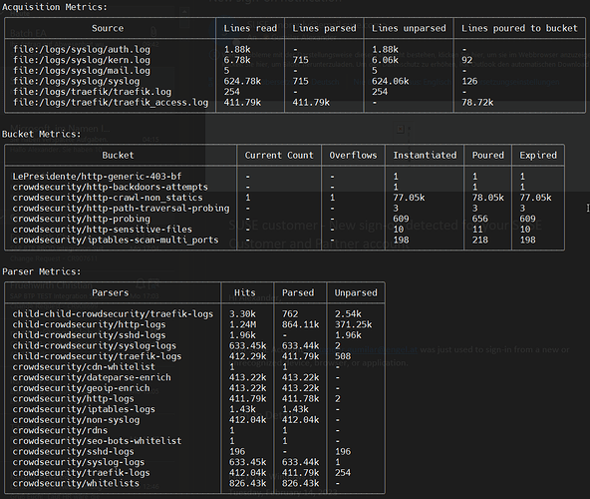Select the crowdsecurity/iptables-scan-multi_ports bucket
590x499 pixels.
116,240
